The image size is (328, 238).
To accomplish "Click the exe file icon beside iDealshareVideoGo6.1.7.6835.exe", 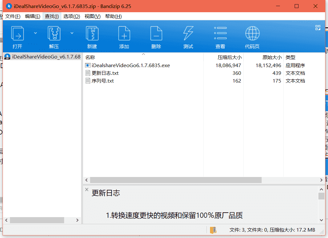I will coord(88,66).
